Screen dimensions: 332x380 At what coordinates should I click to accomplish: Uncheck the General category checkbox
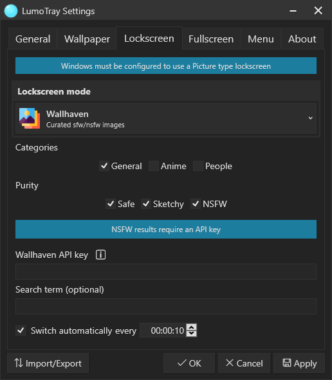104,166
